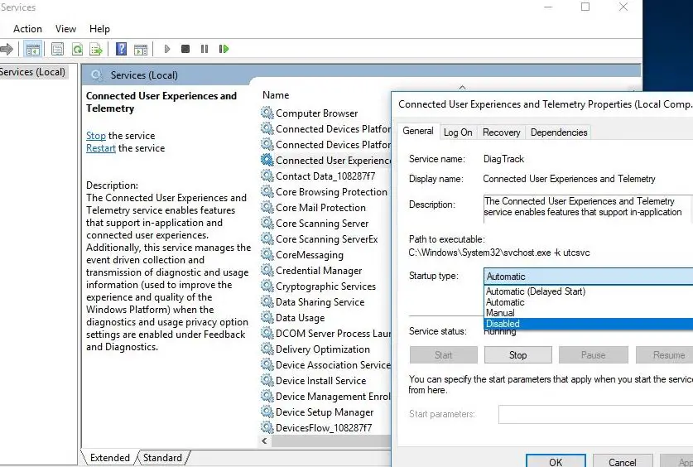The height and width of the screenshot is (467, 693).
Task: Click the Stop button in Properties dialog
Action: pos(518,354)
